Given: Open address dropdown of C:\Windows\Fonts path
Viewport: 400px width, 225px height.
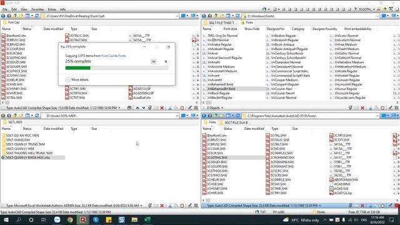Looking at the screenshot, I should pos(377,16).
